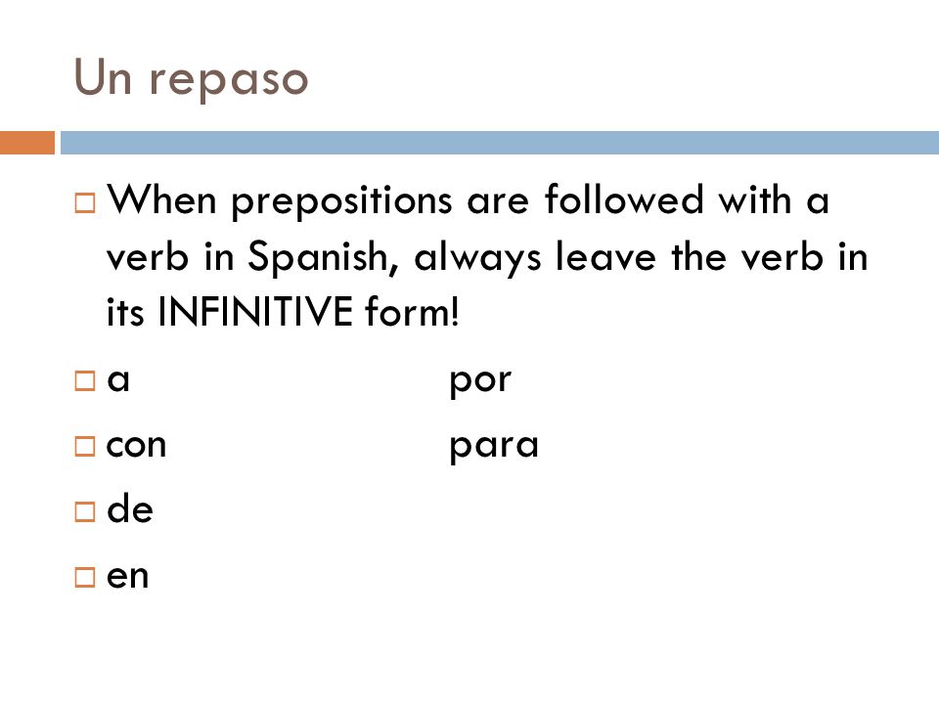Screen dimensions: 939x704
Task: Select the word "con" in the list
Action: pos(136,446)
